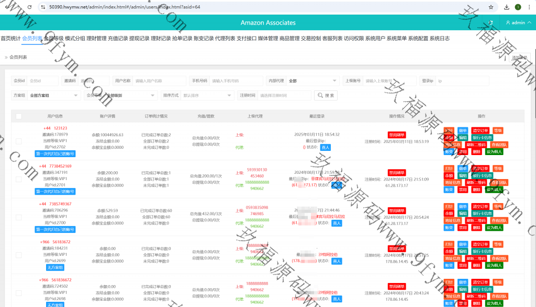Viewport: 536px width, 307px height.
Task: Open the 方案组 dropdown selector
Action: coord(54,96)
